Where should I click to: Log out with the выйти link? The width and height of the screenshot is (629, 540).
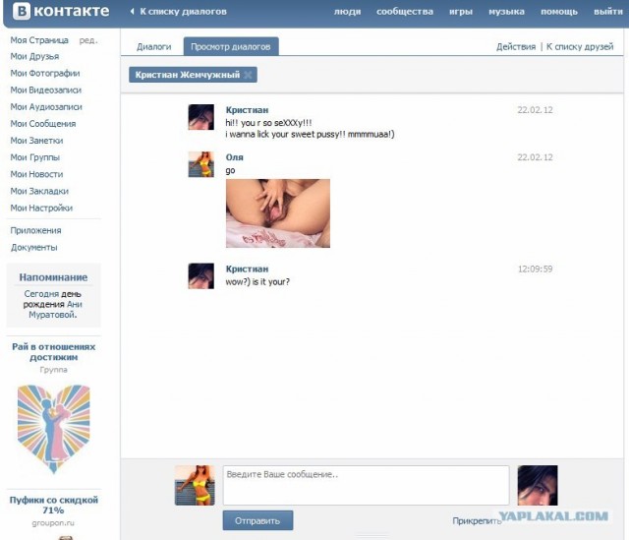tap(608, 12)
